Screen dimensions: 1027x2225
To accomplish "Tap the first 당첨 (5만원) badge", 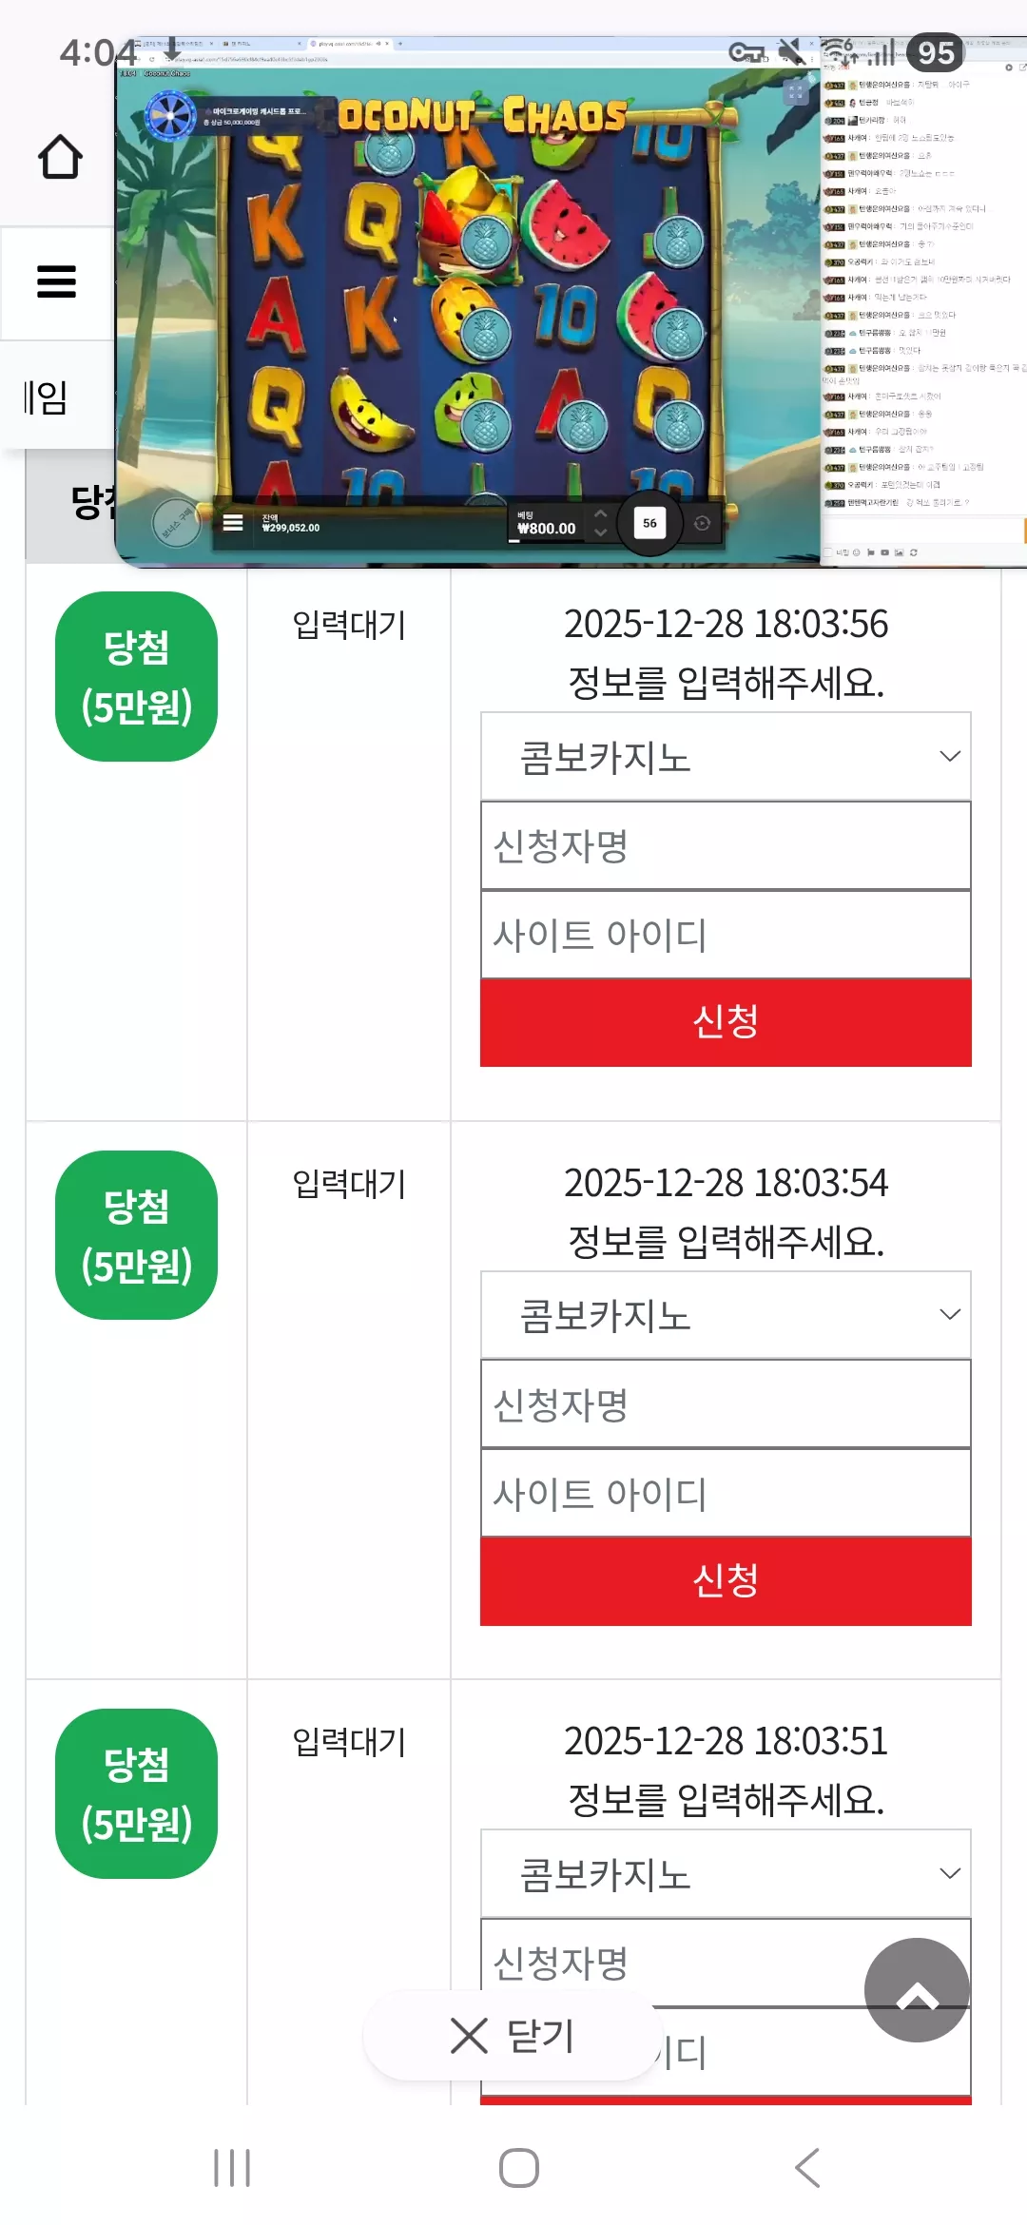I will click(x=137, y=676).
